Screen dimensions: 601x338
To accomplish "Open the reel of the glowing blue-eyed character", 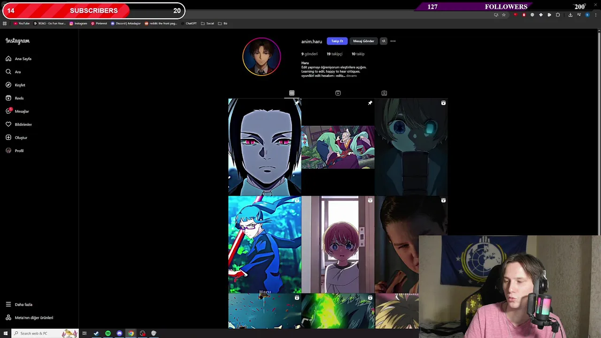I will pos(411,147).
